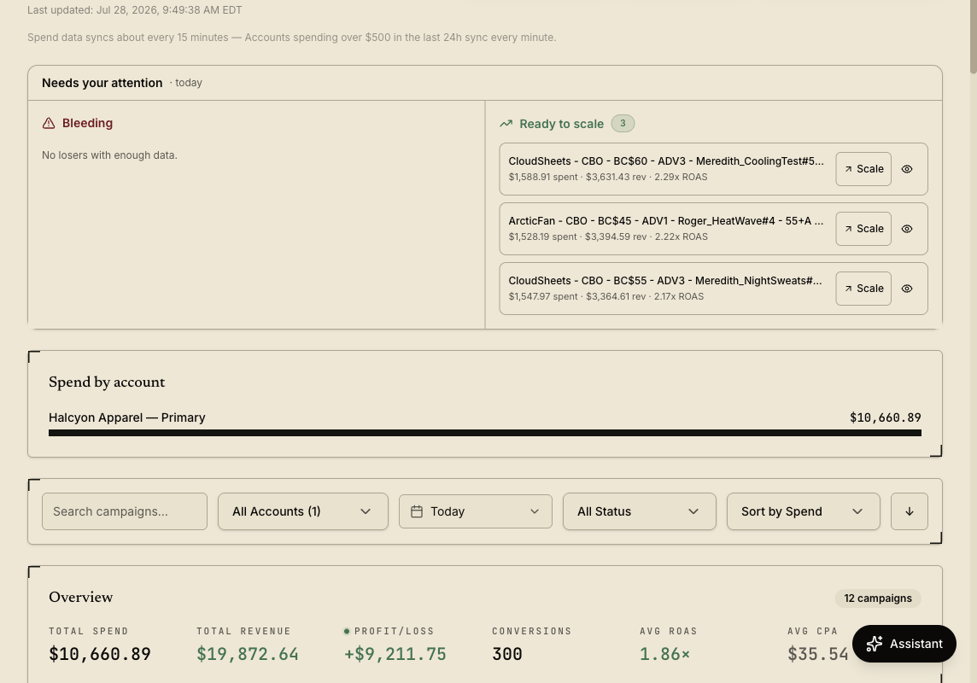977x683 pixels.
Task: Click the Needs your attention heading
Action: (x=102, y=83)
